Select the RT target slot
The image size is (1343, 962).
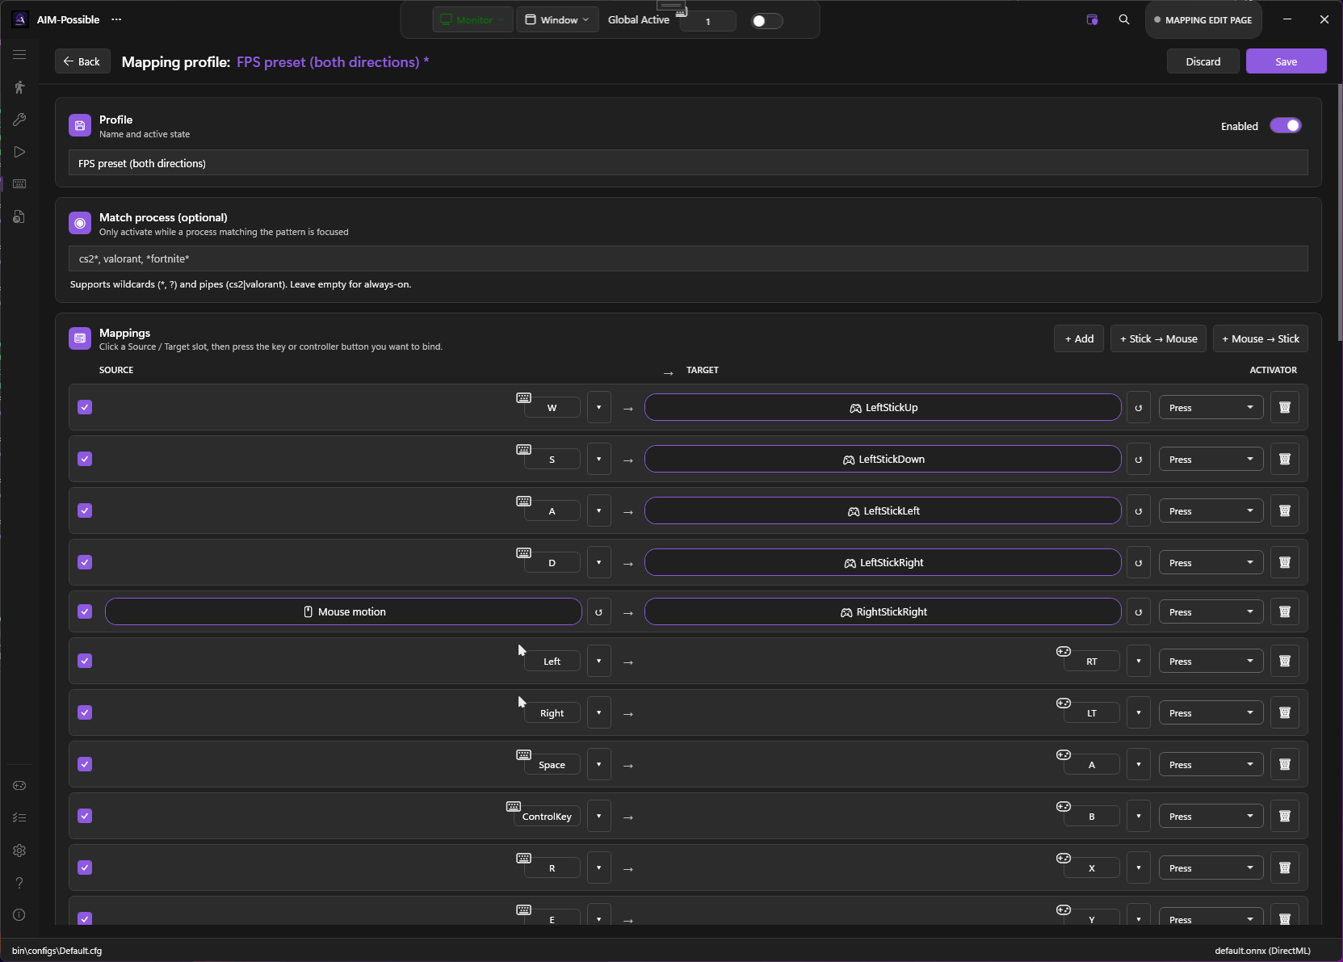click(x=1092, y=661)
